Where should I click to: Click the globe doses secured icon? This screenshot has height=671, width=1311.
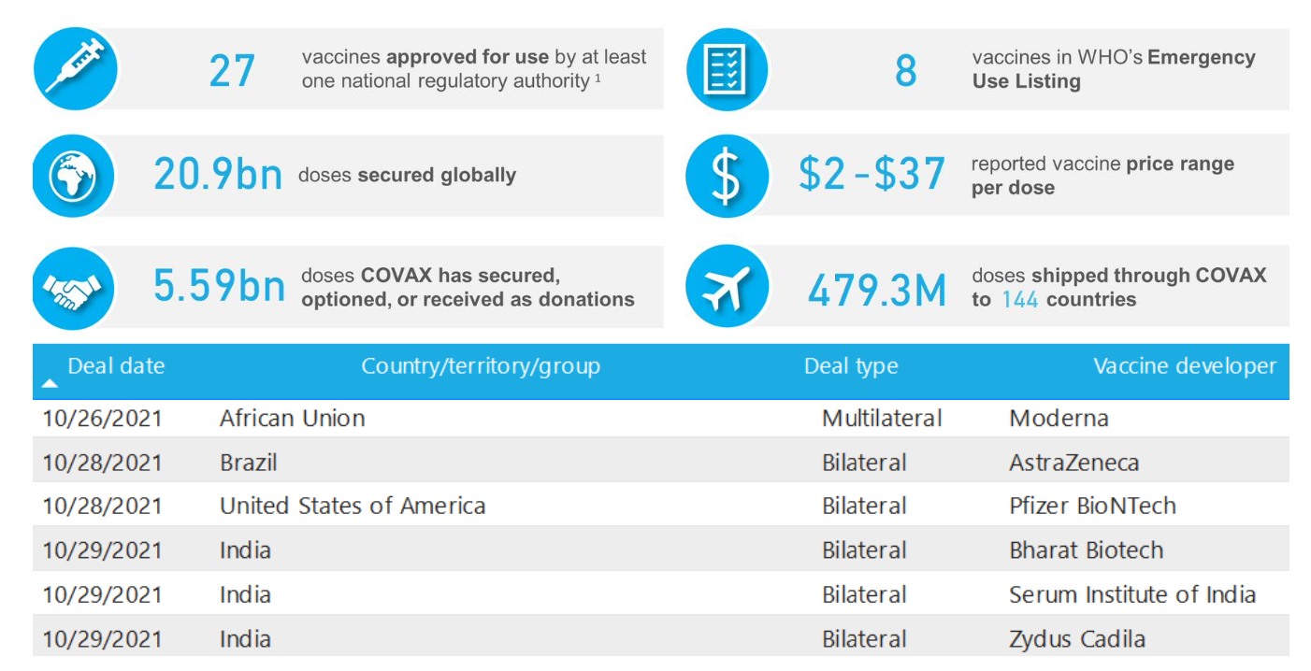click(x=73, y=176)
